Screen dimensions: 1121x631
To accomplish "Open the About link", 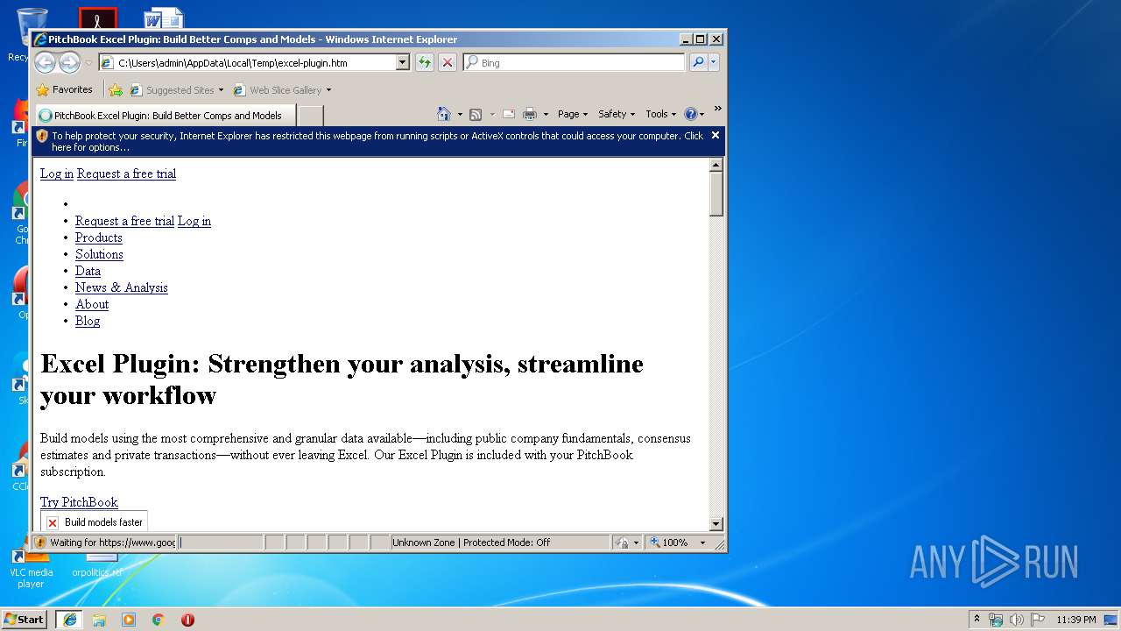I will [x=92, y=304].
